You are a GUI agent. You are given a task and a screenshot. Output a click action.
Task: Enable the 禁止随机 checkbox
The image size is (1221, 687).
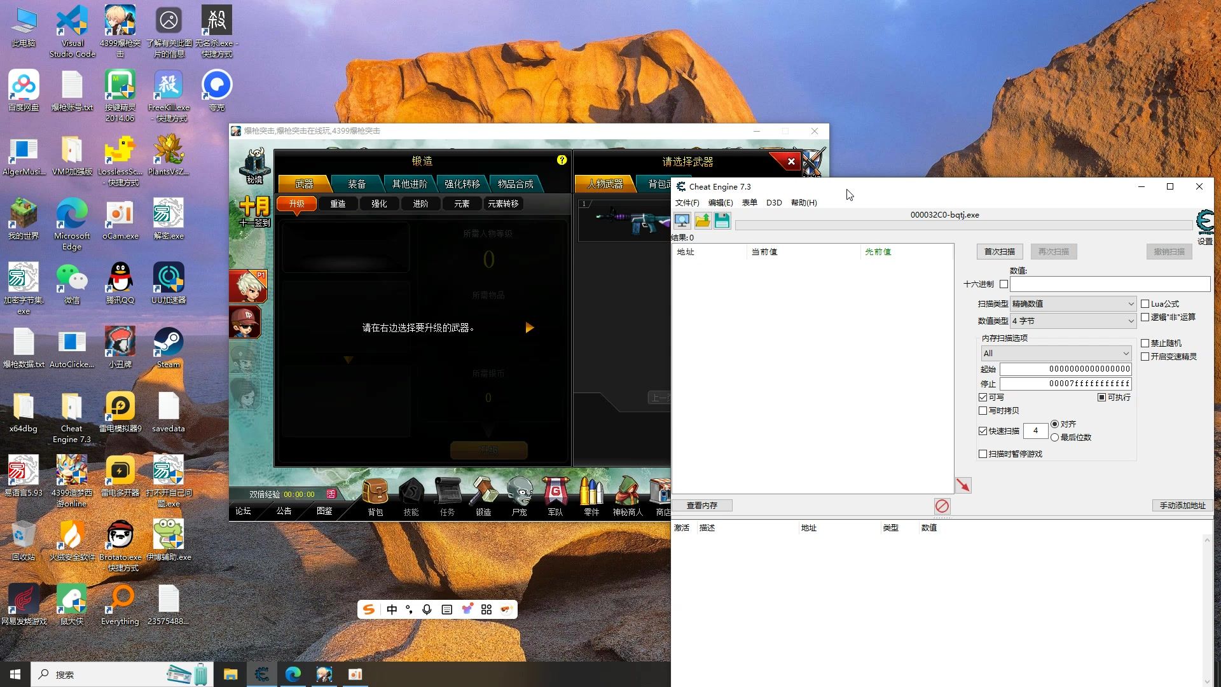click(1145, 343)
